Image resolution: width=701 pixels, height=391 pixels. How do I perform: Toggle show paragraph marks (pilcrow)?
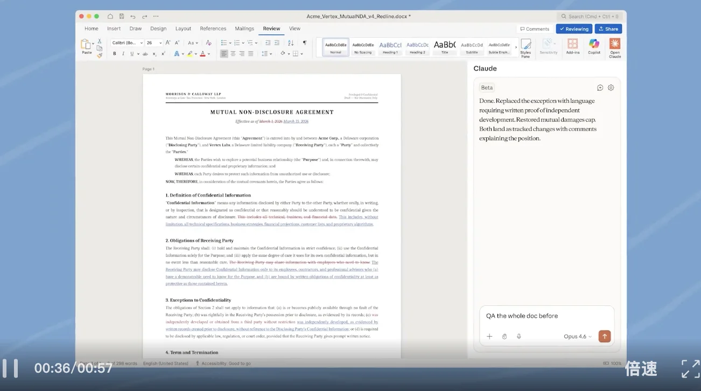[x=304, y=43]
